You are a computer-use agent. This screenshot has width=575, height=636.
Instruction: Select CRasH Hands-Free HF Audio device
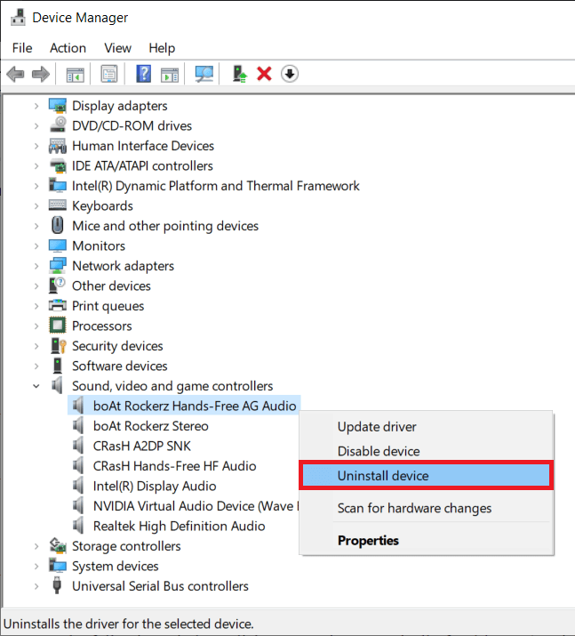(x=175, y=466)
